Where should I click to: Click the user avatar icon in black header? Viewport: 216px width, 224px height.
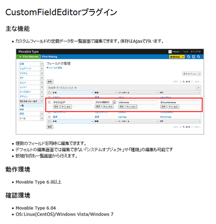170,52
